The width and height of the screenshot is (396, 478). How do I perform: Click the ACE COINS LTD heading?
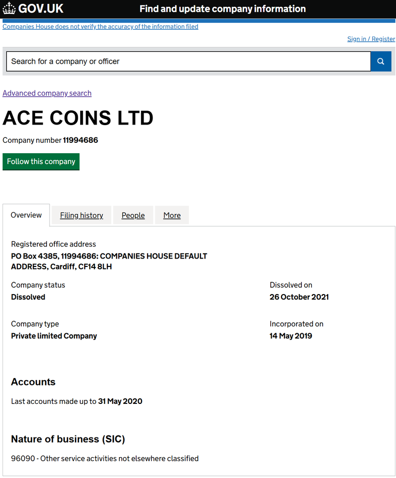(78, 118)
